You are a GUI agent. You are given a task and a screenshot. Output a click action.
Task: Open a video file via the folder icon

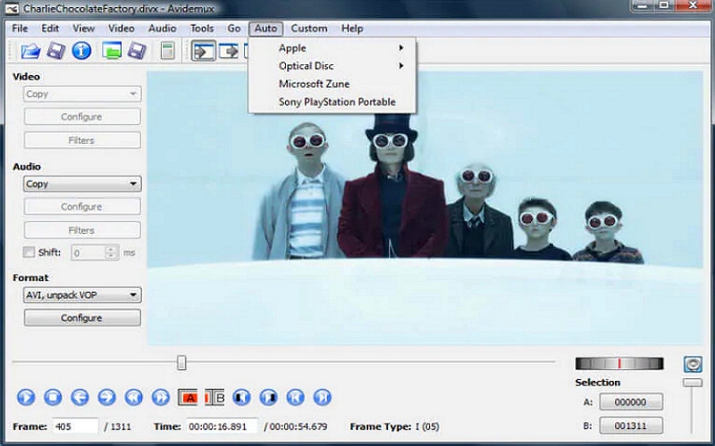pos(30,51)
